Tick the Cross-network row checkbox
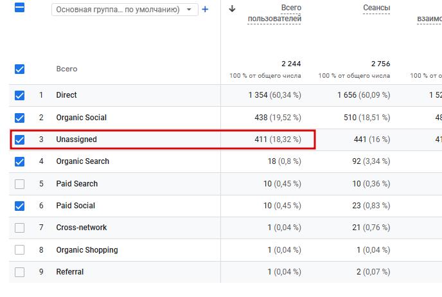Viewport: 442px width, 297px height. pyautogui.click(x=19, y=228)
